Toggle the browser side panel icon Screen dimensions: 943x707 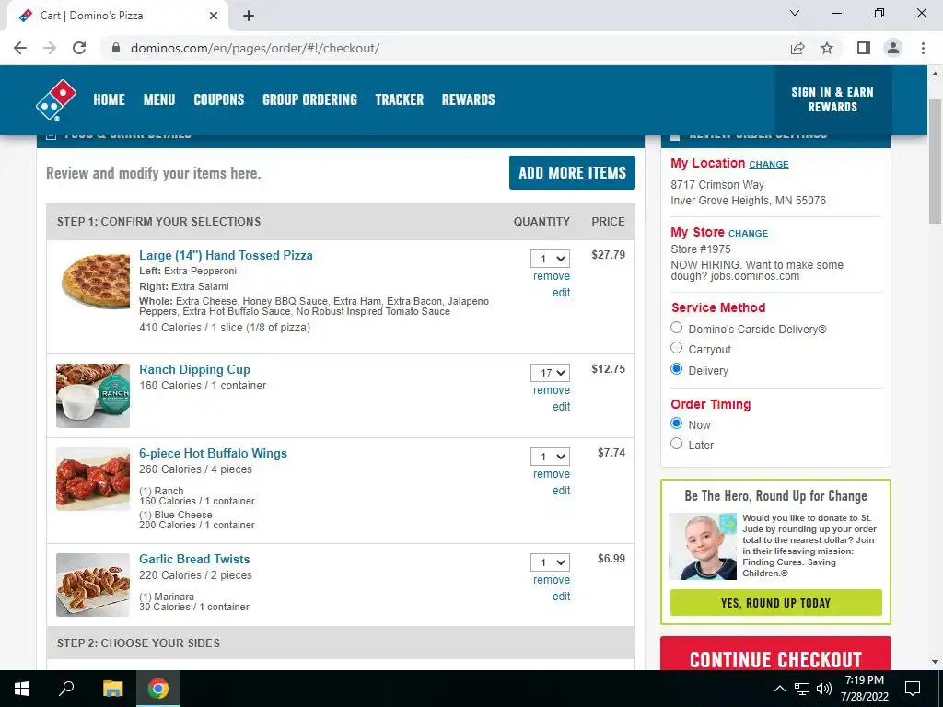click(864, 48)
